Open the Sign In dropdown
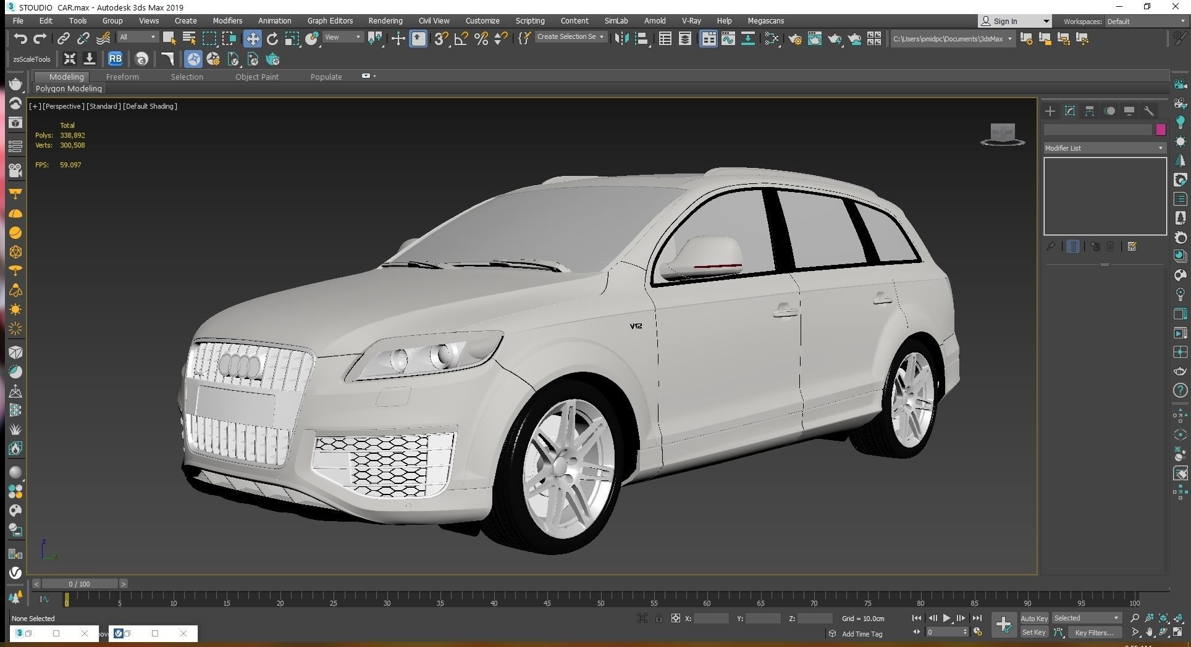The image size is (1191, 647). tap(1015, 22)
